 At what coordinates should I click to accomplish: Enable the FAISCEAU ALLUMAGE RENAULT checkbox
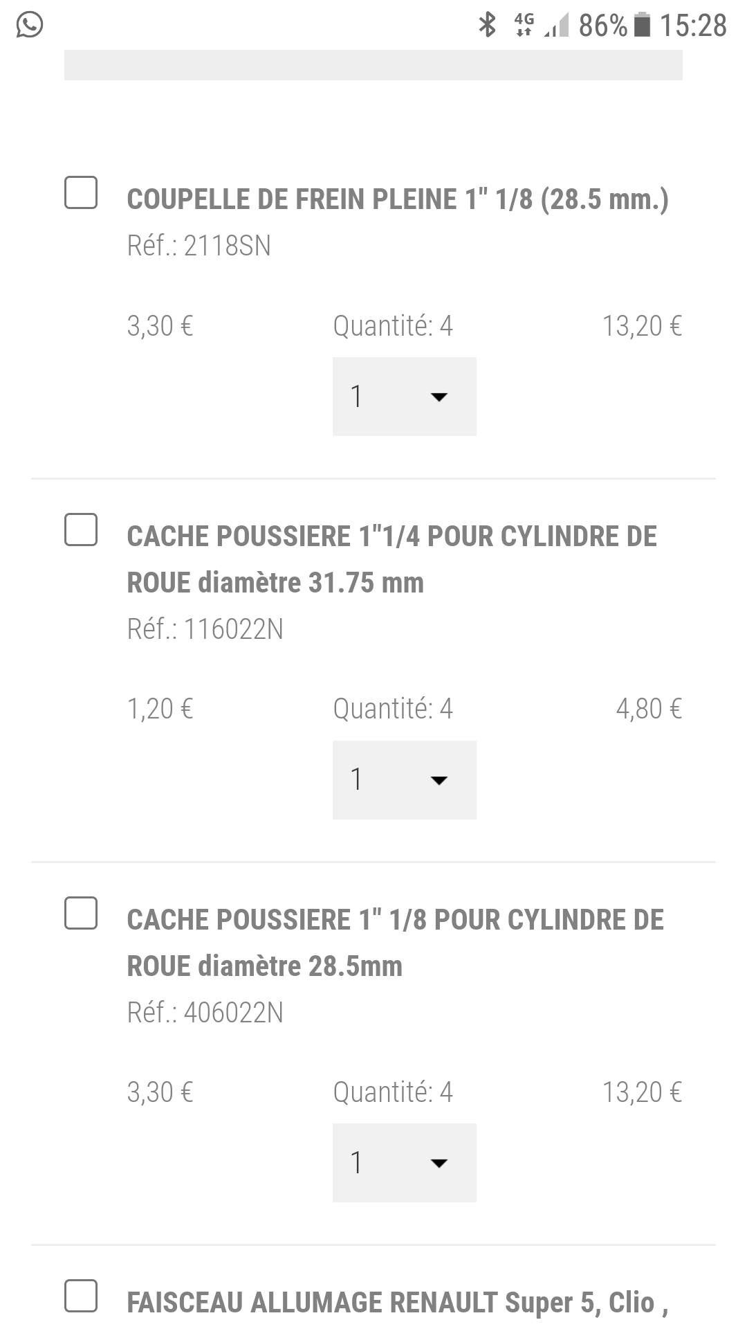point(81,1296)
